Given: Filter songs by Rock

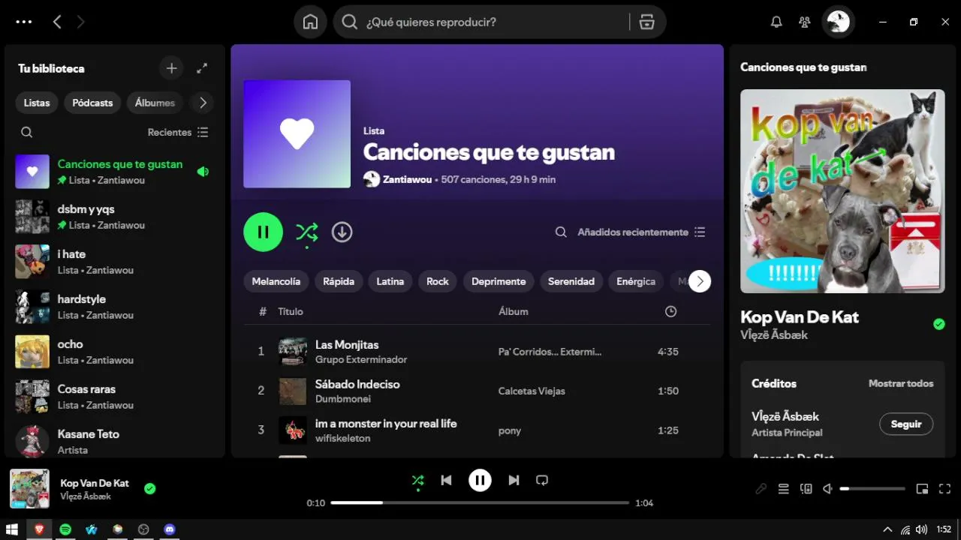Looking at the screenshot, I should 438,281.
